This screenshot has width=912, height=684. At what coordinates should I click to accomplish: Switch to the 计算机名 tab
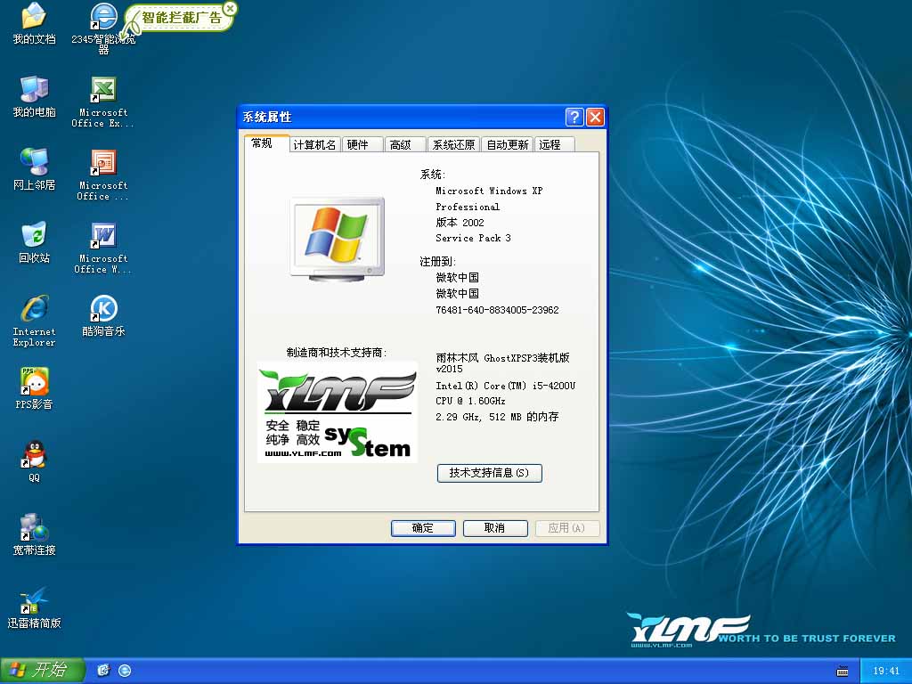point(314,144)
